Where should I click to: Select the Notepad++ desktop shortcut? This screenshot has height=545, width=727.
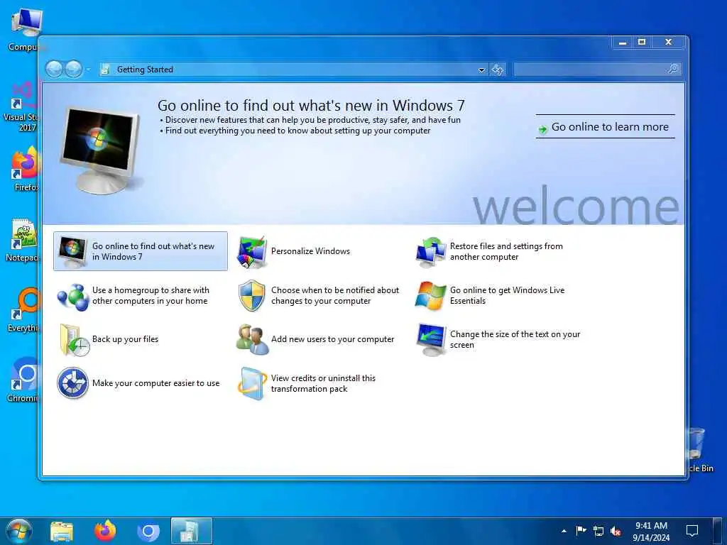[22, 240]
